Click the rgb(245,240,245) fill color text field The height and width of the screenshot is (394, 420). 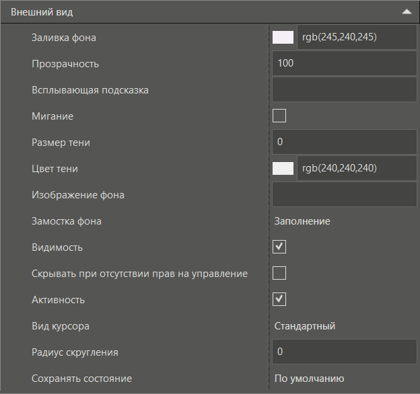coord(357,38)
